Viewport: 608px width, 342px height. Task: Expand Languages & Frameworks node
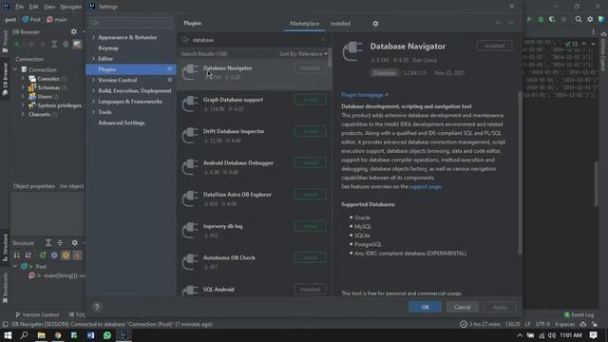(x=93, y=102)
